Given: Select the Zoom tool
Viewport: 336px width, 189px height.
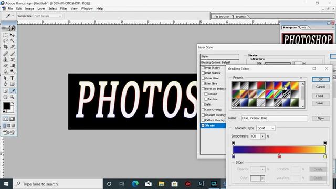Looking at the screenshot, I should pos(12,97).
